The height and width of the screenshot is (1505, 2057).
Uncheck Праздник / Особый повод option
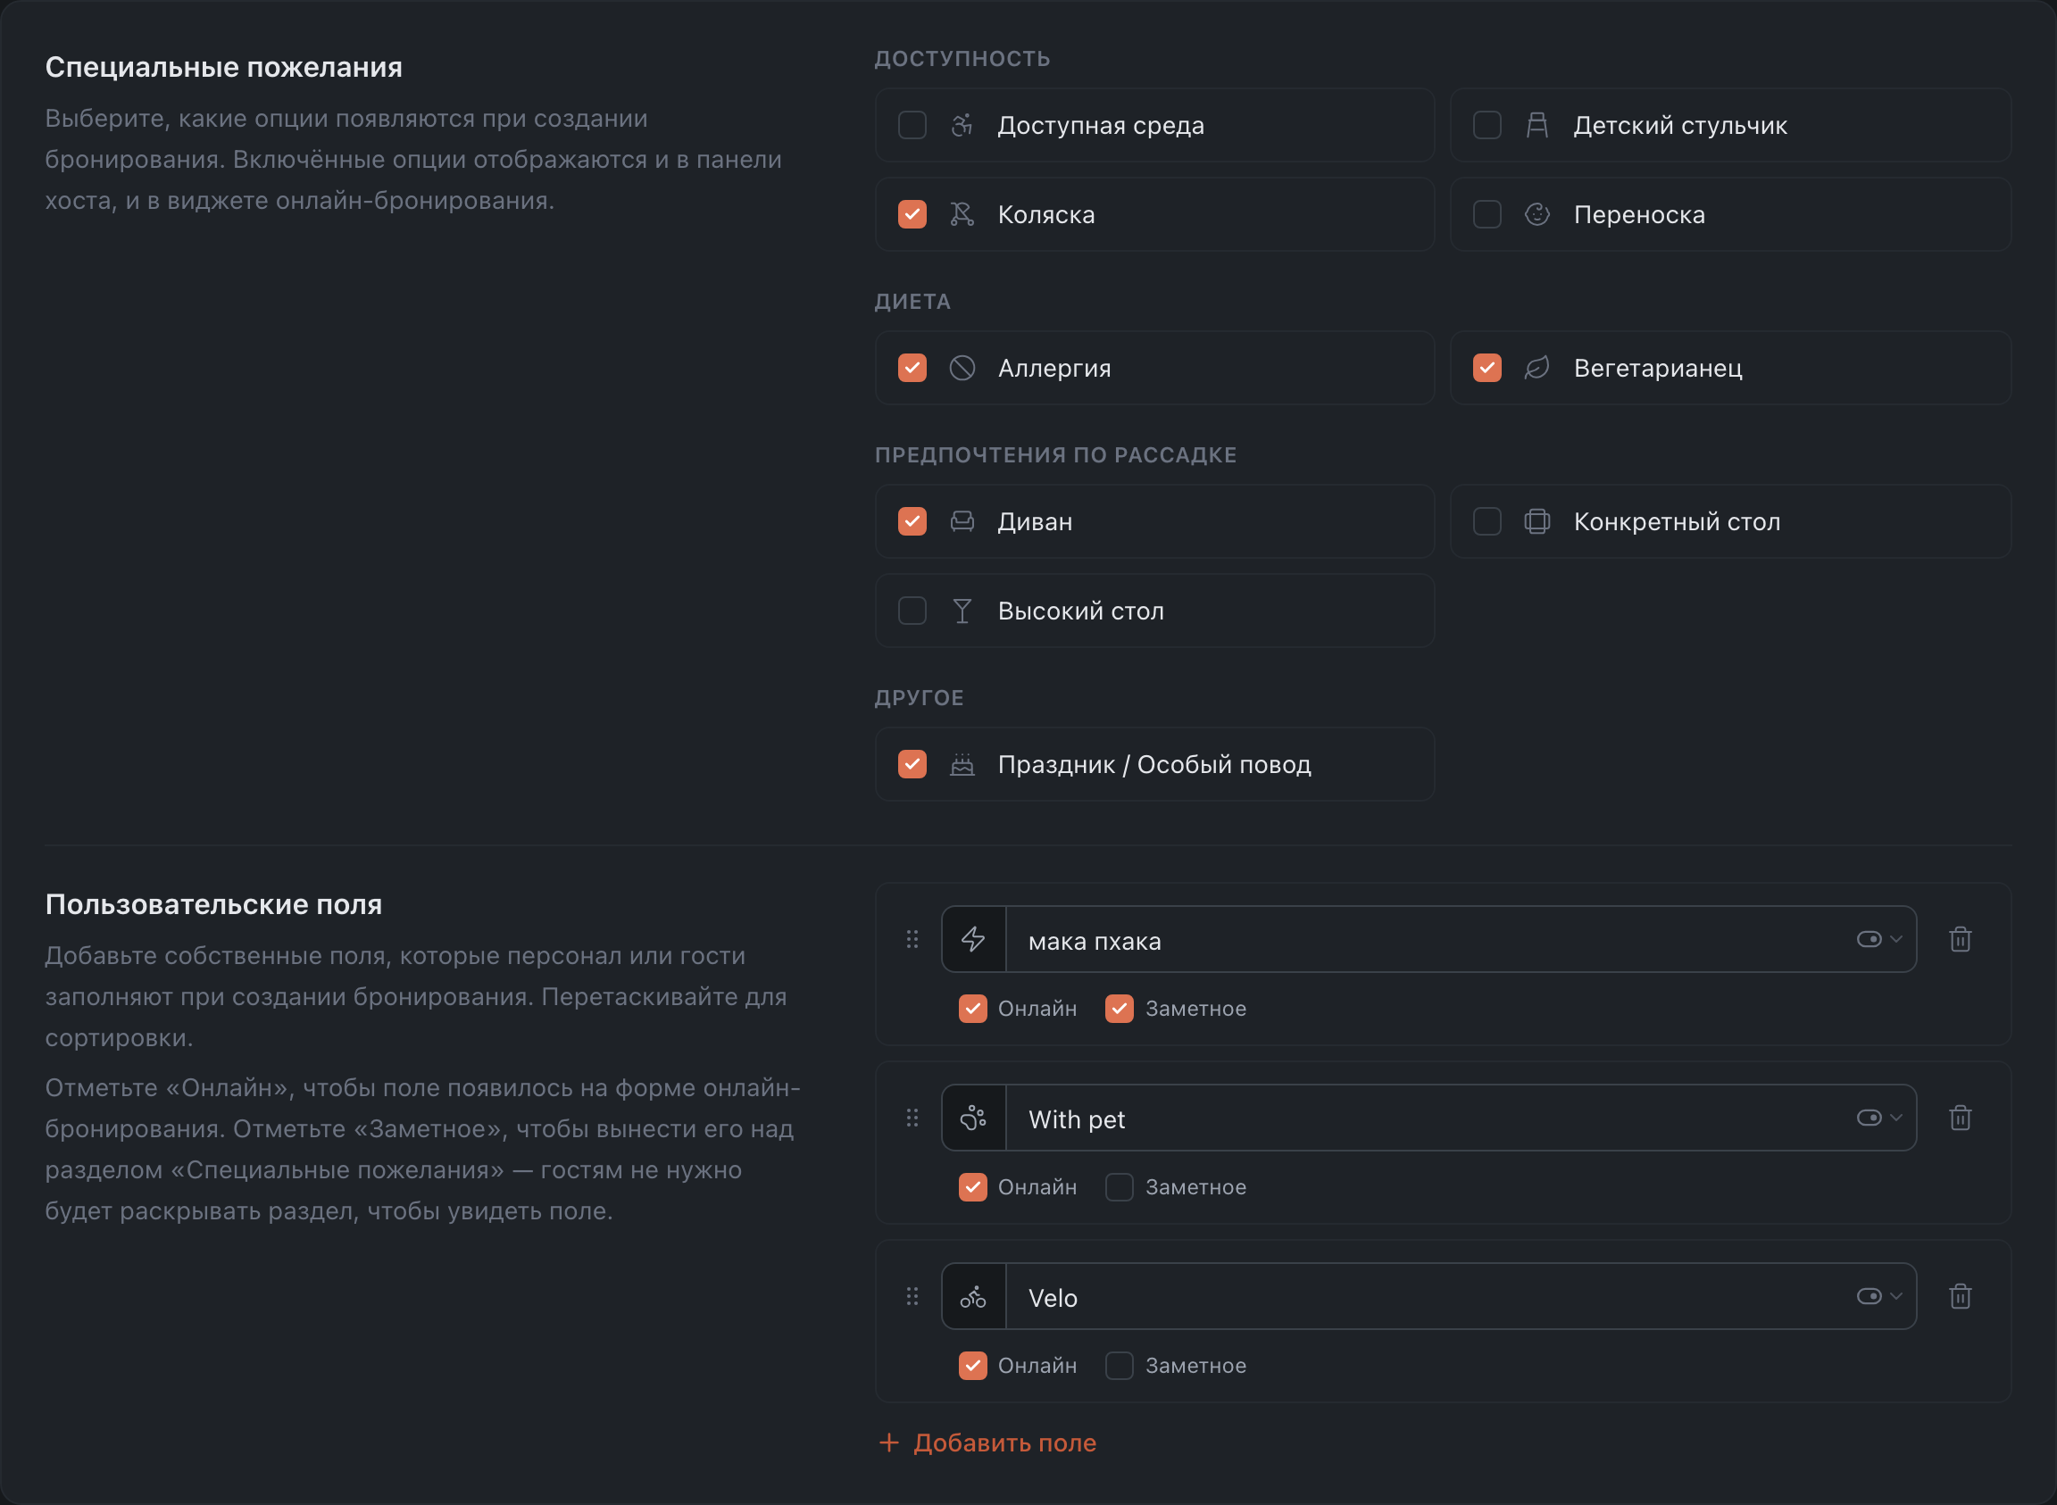click(912, 764)
